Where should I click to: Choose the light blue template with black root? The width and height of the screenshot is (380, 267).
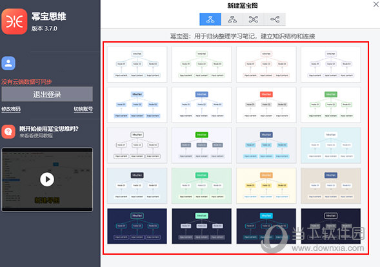pyautogui.click(x=137, y=186)
